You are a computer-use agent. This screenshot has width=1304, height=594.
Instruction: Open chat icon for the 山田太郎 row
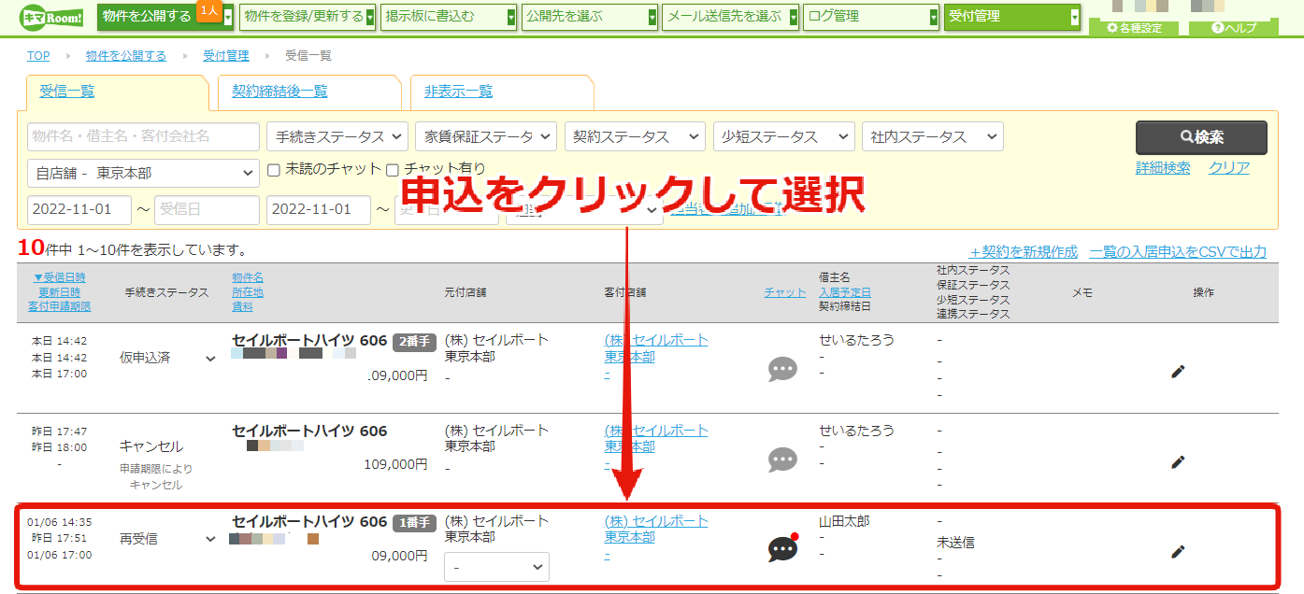tap(782, 549)
